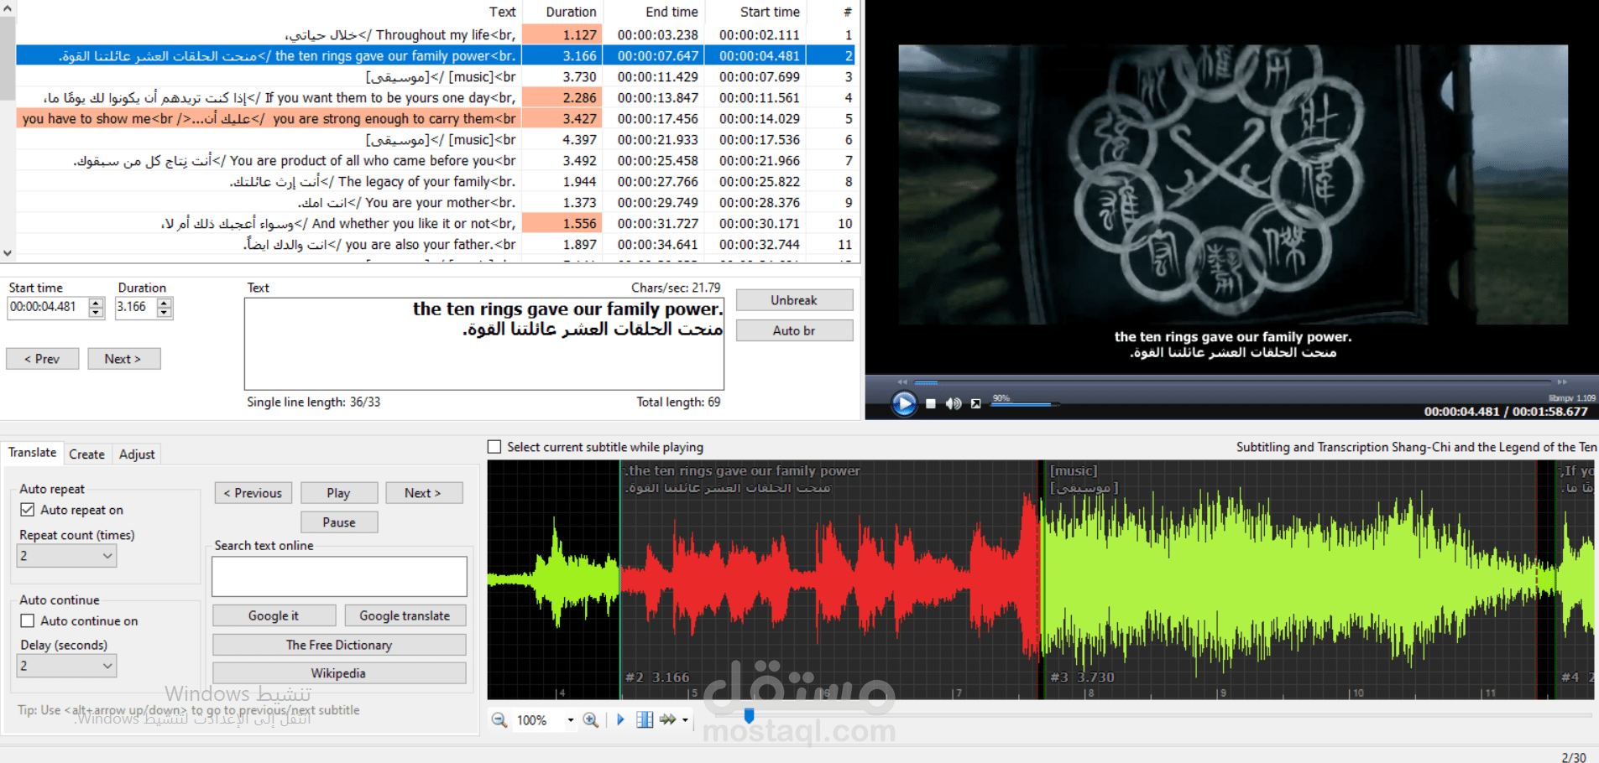Click the < Prev button

coord(42,359)
